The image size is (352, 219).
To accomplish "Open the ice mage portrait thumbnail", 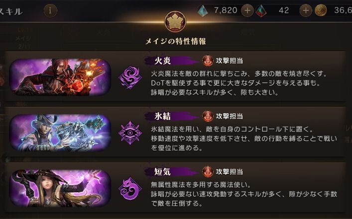I will [60, 133].
